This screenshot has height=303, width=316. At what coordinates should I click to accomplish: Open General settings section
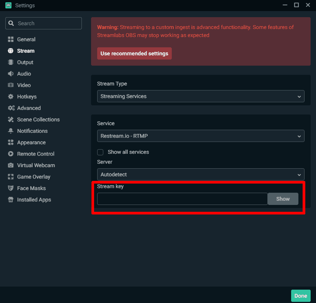(x=26, y=39)
